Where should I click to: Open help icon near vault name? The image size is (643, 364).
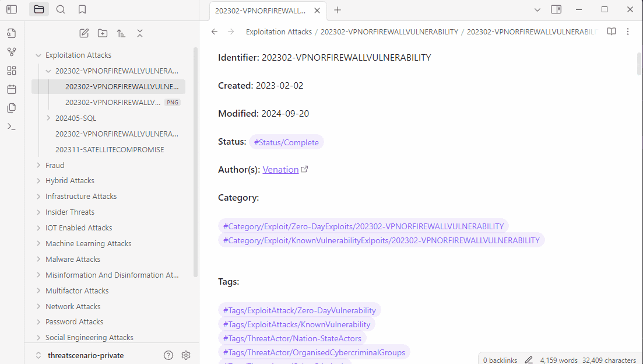tap(168, 355)
